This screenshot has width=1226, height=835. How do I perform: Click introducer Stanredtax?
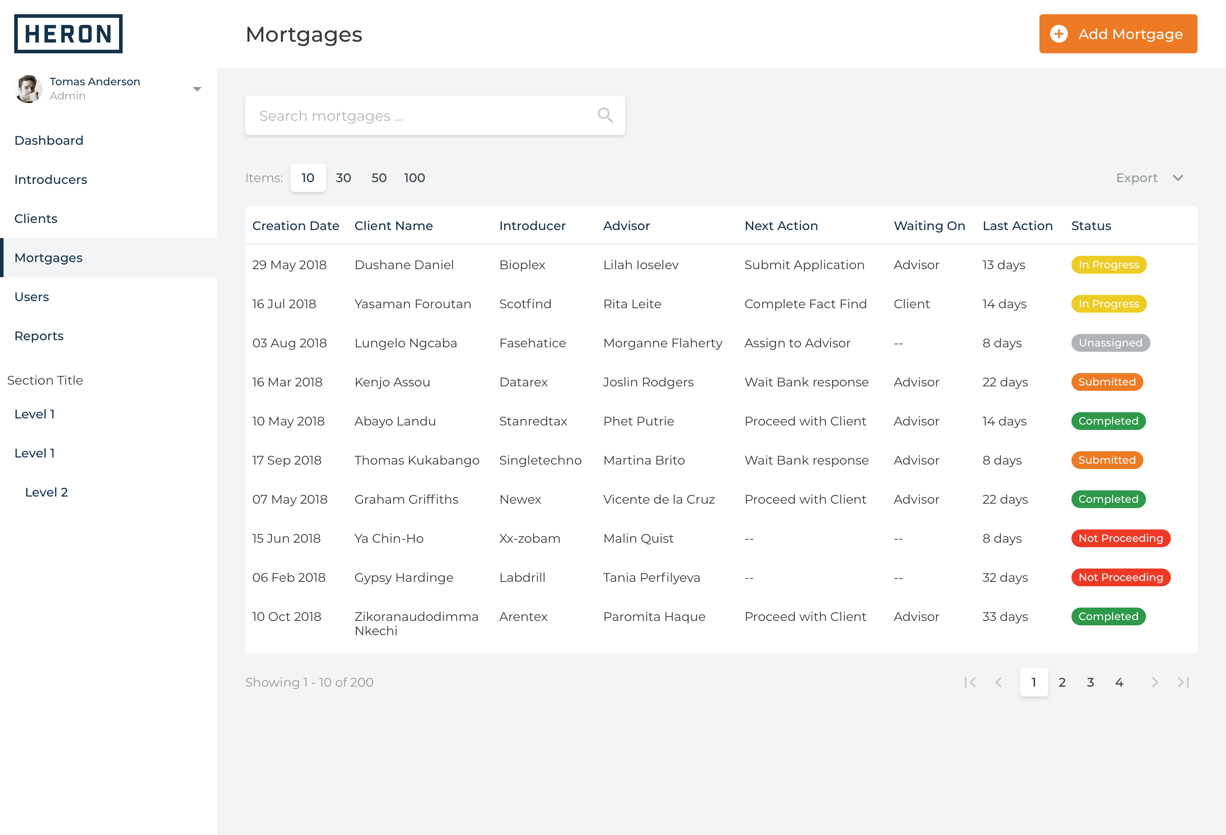[533, 421]
